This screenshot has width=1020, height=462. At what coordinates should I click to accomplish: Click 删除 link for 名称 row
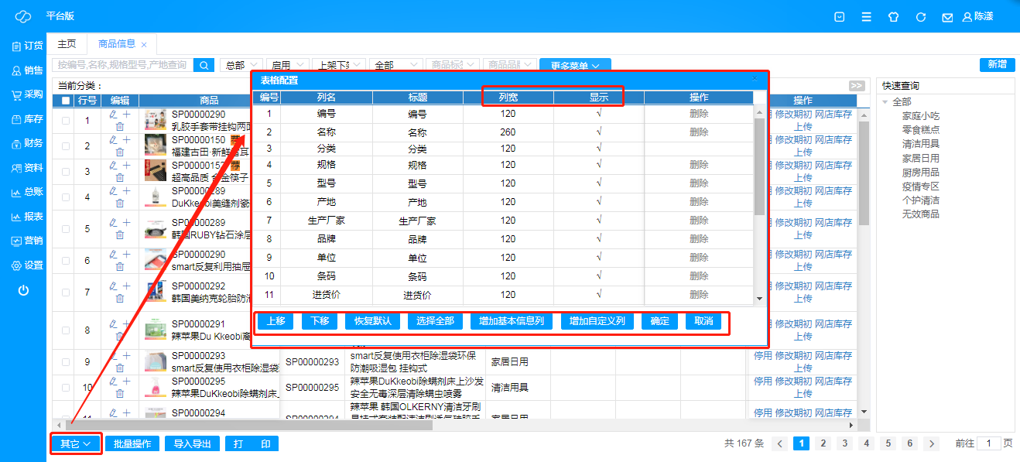tap(699, 132)
